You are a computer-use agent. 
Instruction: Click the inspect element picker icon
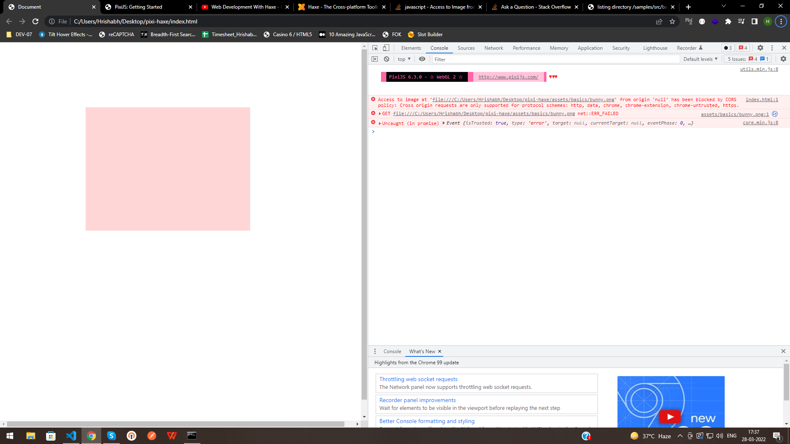tap(375, 48)
